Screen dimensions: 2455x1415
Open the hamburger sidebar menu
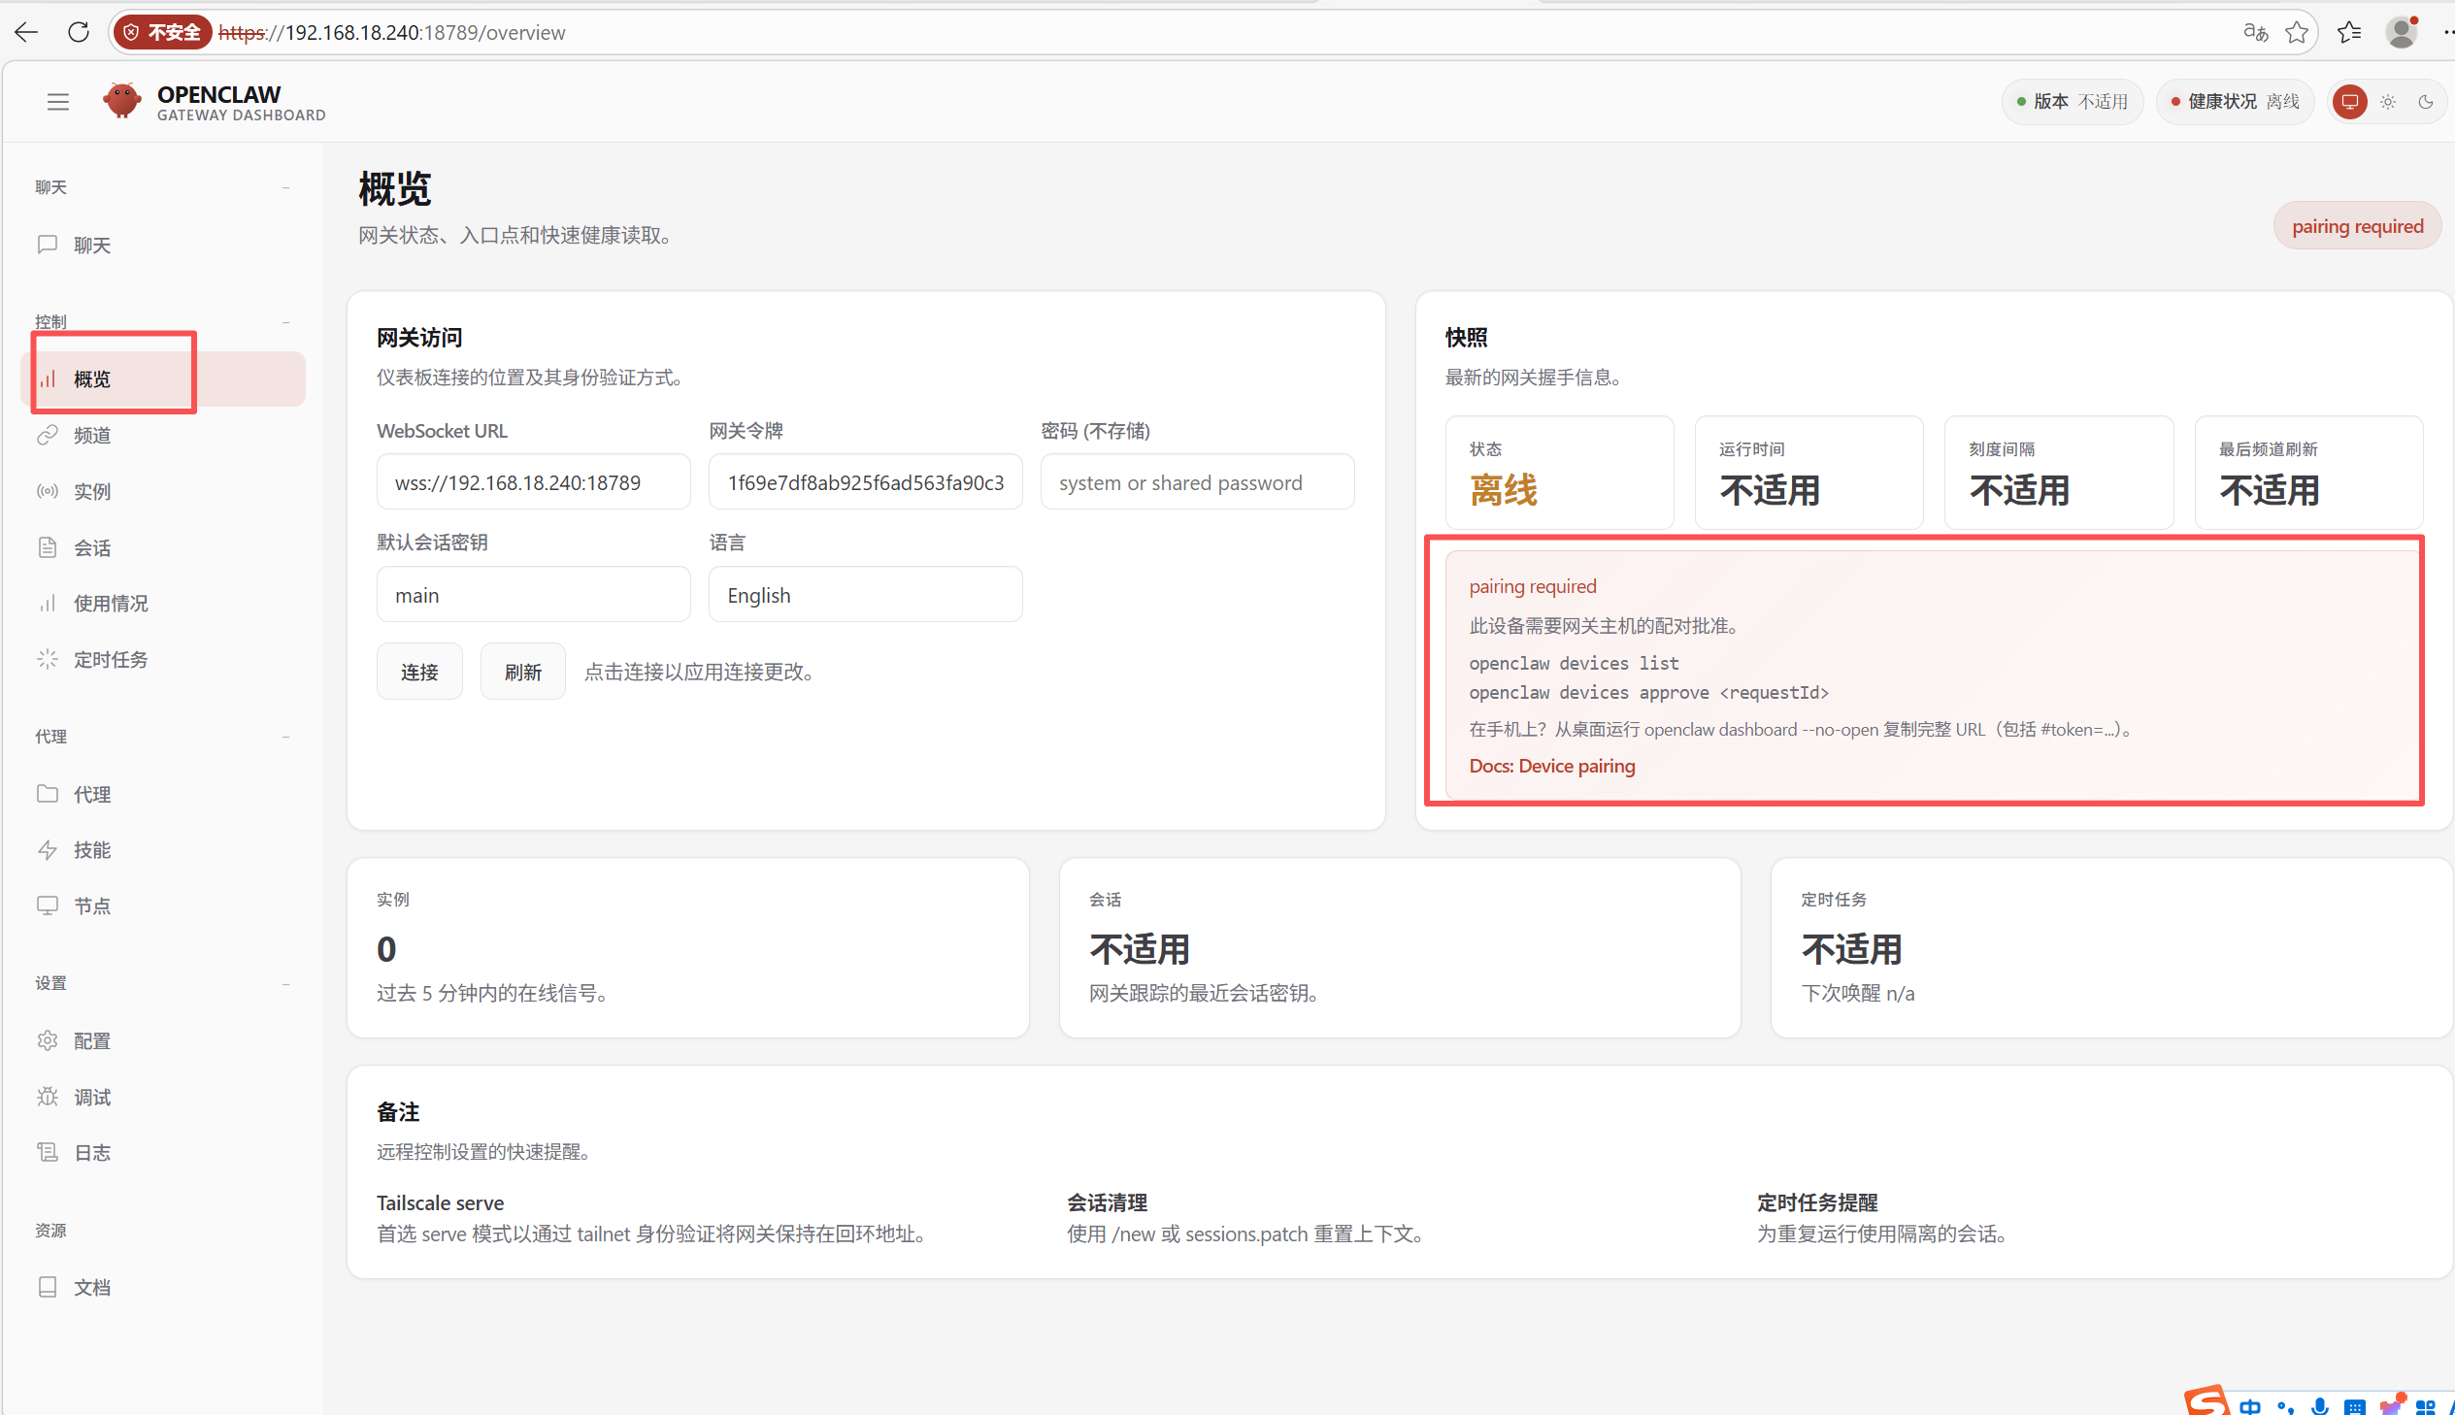tap(57, 101)
